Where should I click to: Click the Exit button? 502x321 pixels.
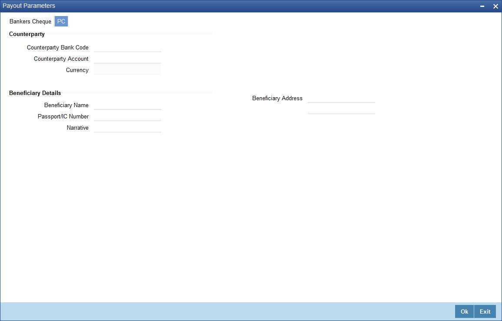click(485, 311)
